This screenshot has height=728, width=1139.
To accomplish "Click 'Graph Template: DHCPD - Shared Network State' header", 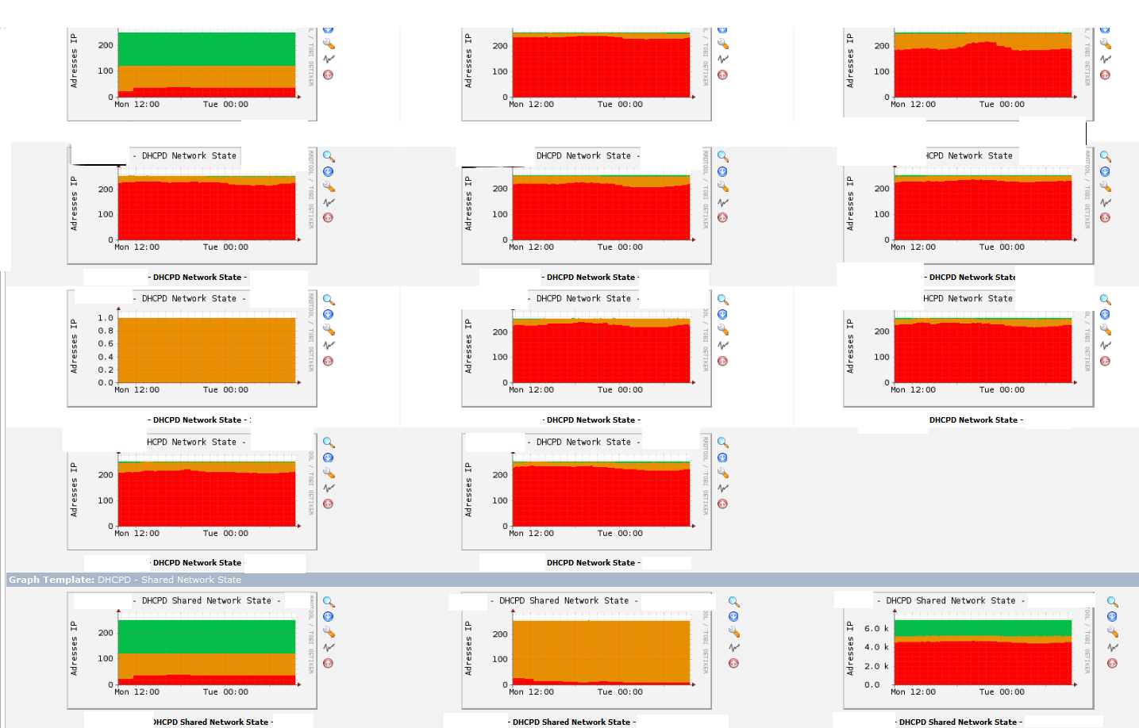I will 125,580.
